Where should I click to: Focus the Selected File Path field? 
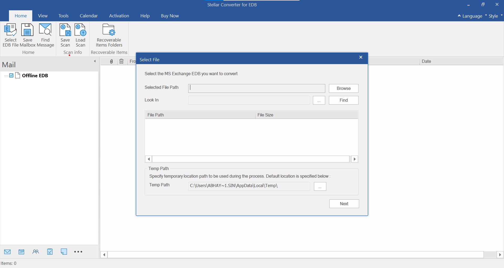click(256, 89)
